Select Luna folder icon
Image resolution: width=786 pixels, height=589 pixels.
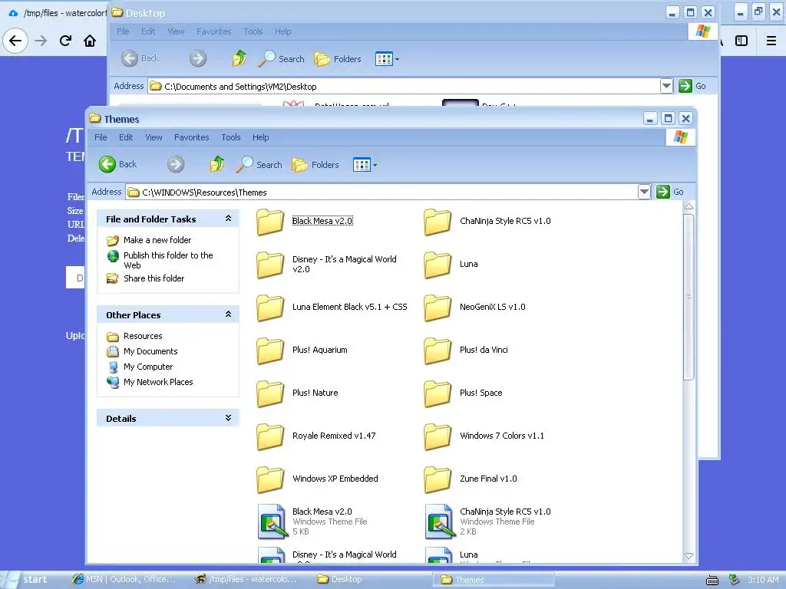coord(438,264)
